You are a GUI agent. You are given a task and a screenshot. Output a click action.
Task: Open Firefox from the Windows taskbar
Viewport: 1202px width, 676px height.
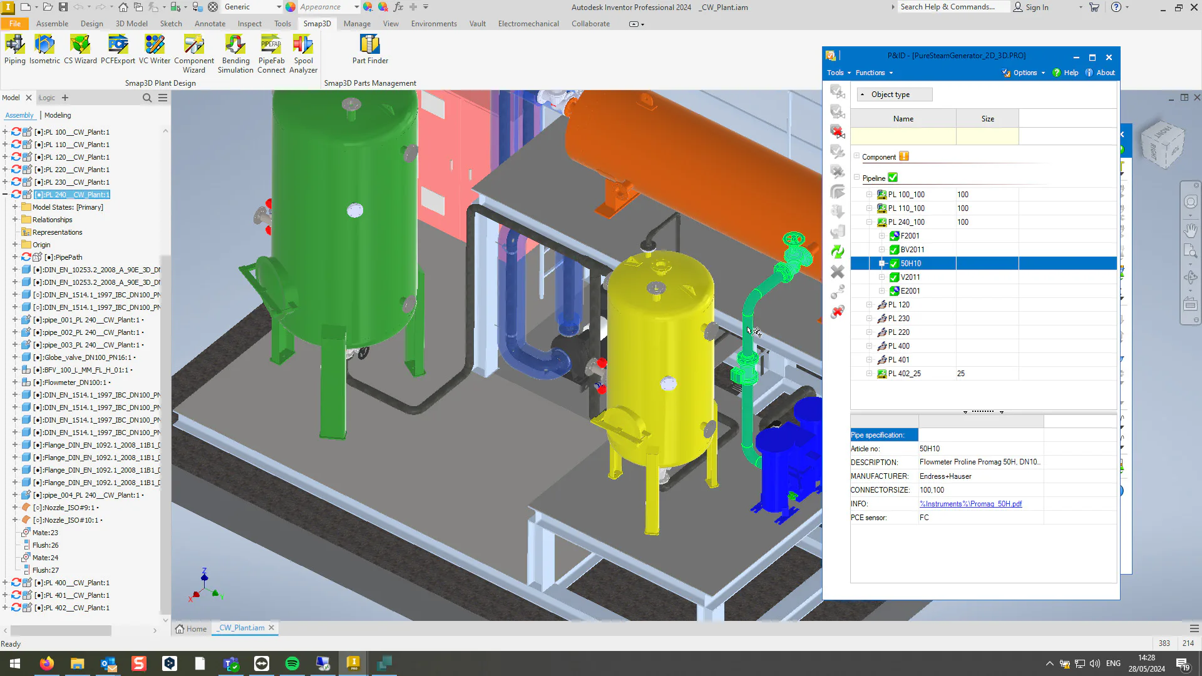coord(47,663)
